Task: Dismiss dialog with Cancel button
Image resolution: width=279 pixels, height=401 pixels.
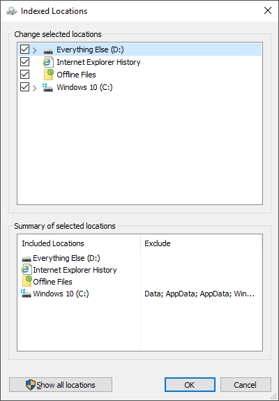Action: pos(246,385)
